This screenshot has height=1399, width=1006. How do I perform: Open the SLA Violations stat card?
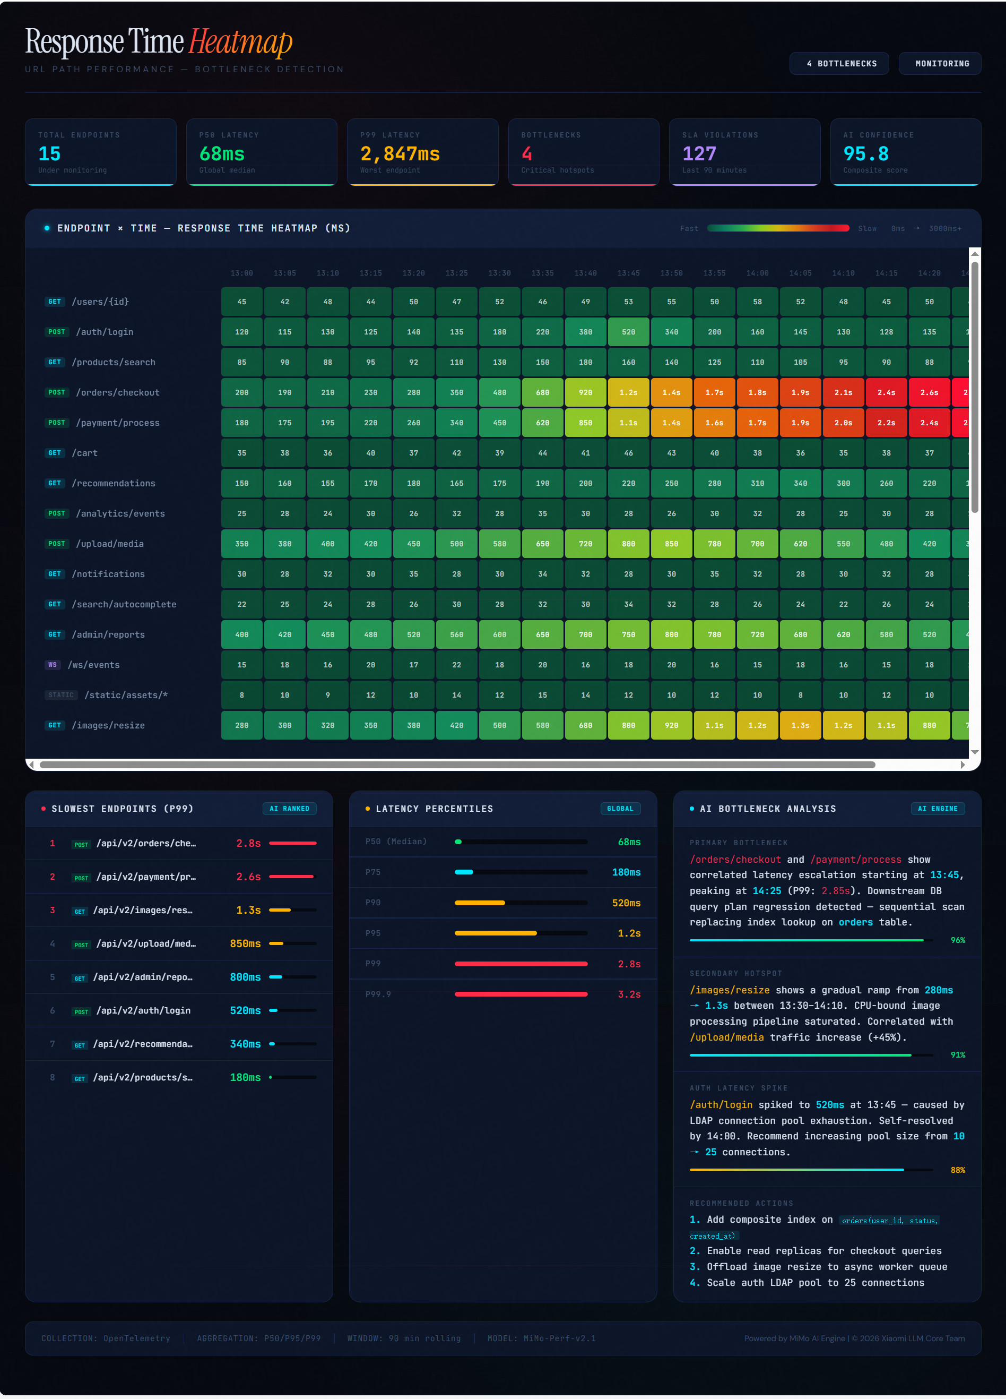click(744, 152)
